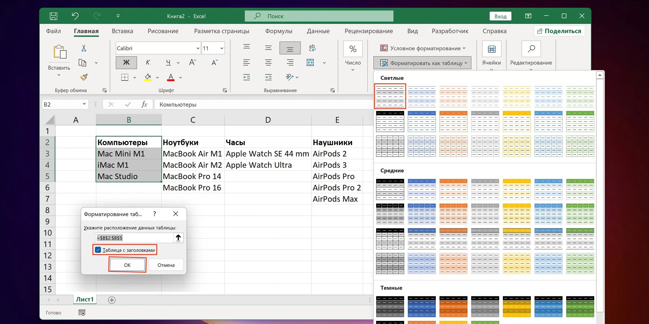The height and width of the screenshot is (324, 649).
Task: Apply cell borders icon
Action: (125, 77)
